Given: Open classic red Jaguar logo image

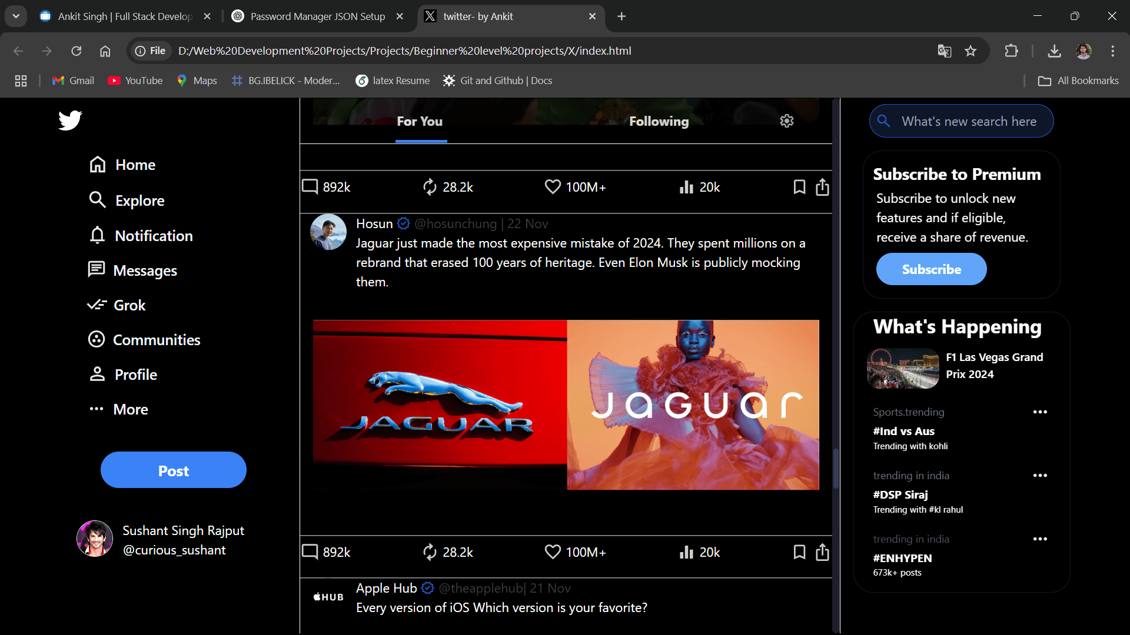Looking at the screenshot, I should (x=440, y=405).
